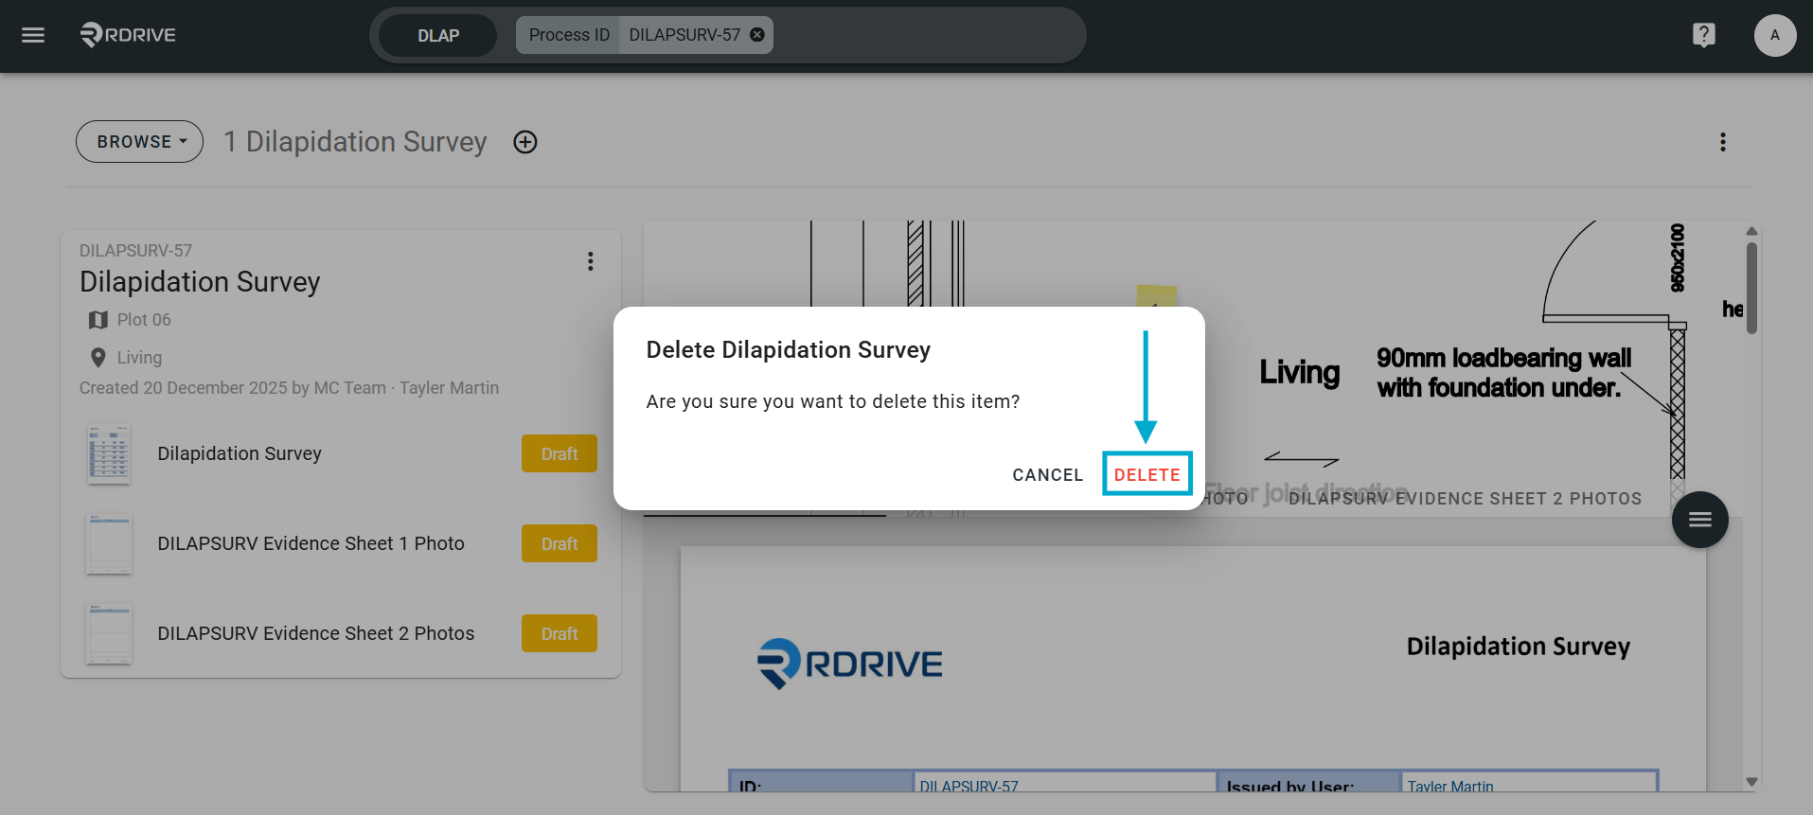Select the DLAP pill in search bar
1813x815 pixels.
[438, 35]
